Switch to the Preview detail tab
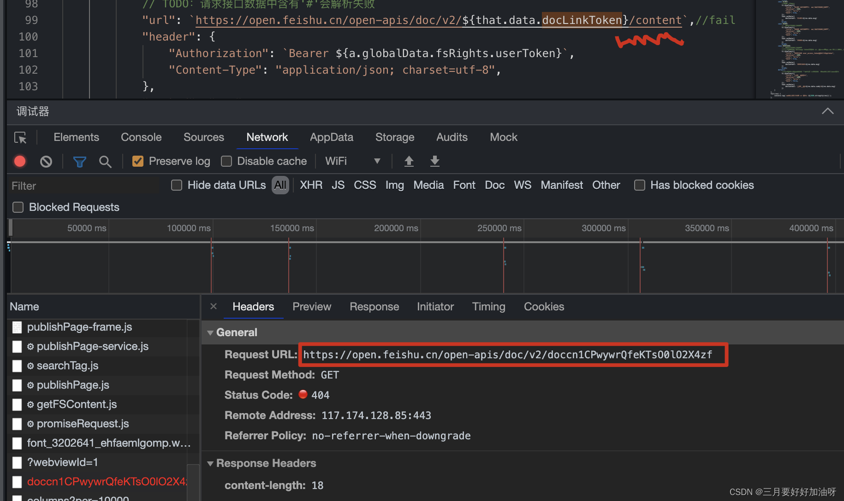The width and height of the screenshot is (844, 501). [x=312, y=307]
